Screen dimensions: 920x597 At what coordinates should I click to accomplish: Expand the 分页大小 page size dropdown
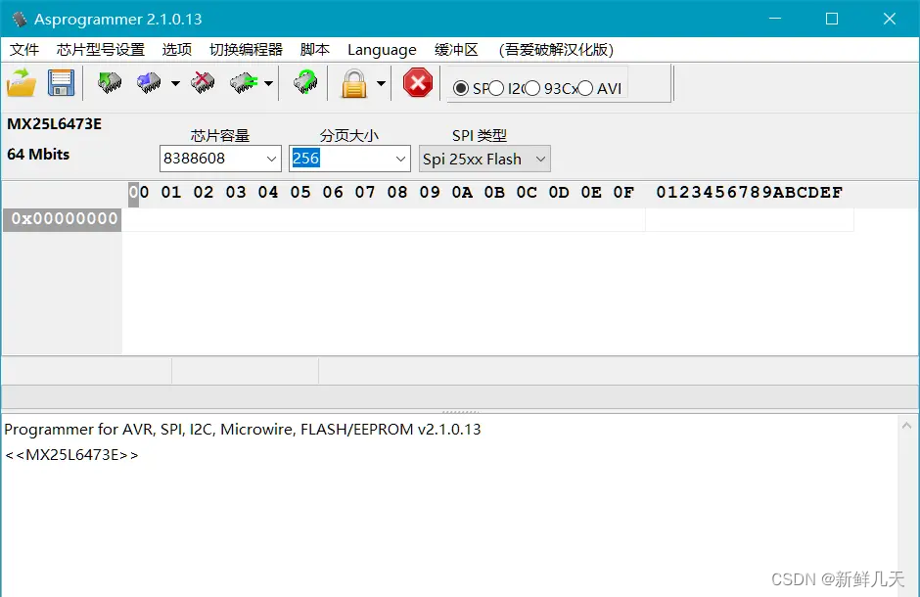point(399,158)
